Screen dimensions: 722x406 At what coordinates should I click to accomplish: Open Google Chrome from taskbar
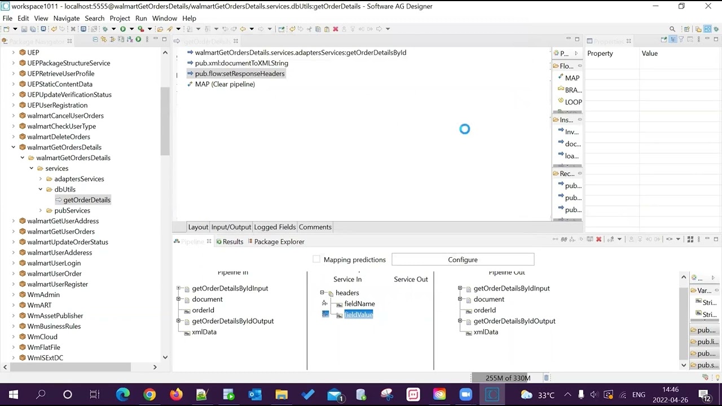(x=149, y=395)
